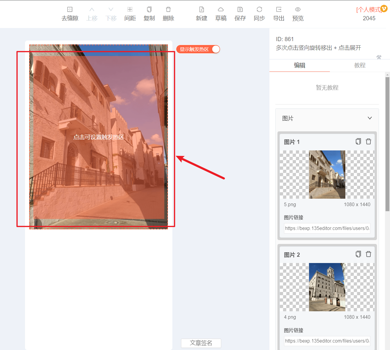Click the right panel vertical scrollbar
Viewport: 390px width, 350px height.
(x=387, y=144)
